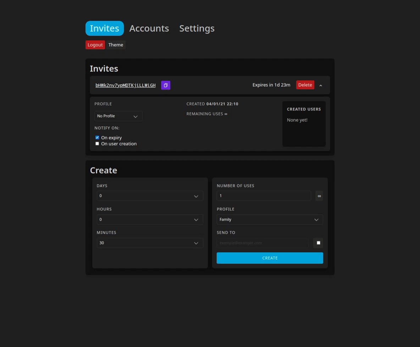The image size is (420, 347).
Task: Enable On expiry notification checkbox
Action: [97, 138]
